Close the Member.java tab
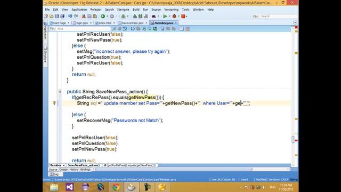Image resolution: width=341 pixels, height=192 pixels. pyautogui.click(x=176, y=22)
